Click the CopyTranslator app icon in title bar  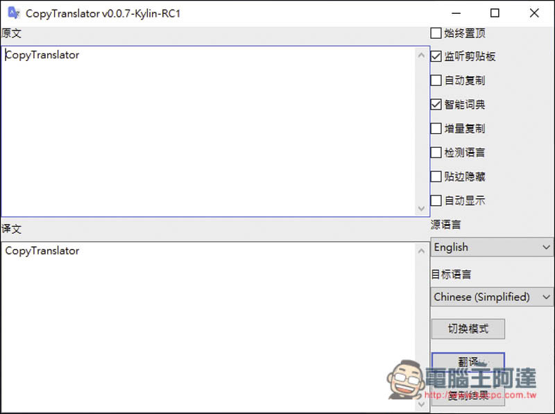tap(14, 12)
